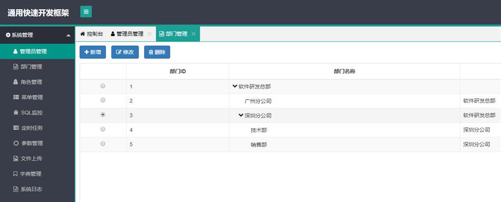This screenshot has width=501, height=202.
Task: Open 菜单管理 in the sidebar
Action: tap(37, 98)
